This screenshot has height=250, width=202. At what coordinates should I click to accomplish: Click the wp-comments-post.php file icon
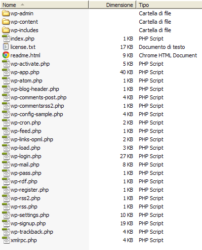6,97
